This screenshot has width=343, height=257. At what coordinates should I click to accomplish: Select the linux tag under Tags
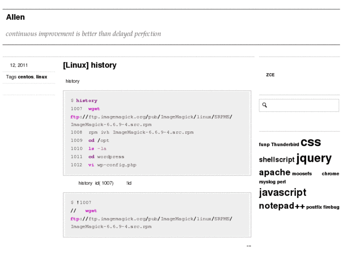[x=42, y=77]
